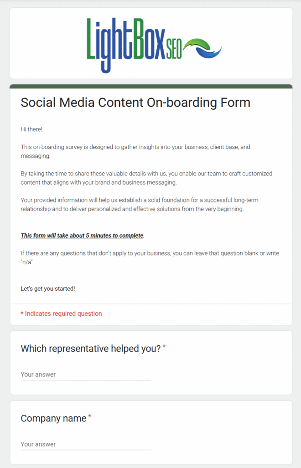
Task: Click the LightBox SEO logo image
Action: tap(154, 45)
